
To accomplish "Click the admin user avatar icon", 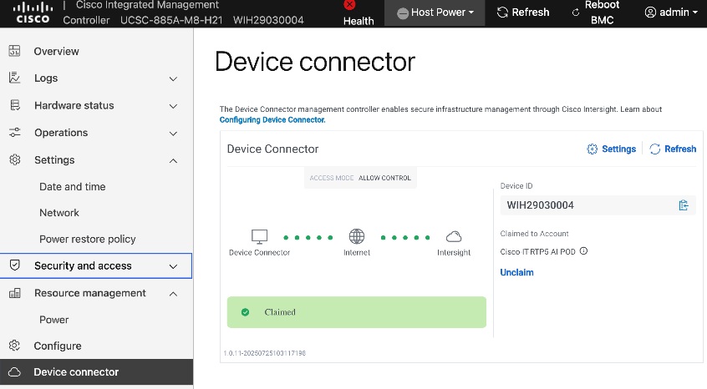I will (x=650, y=13).
